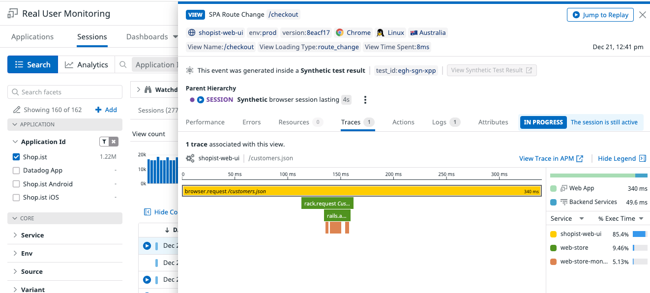Image resolution: width=650 pixels, height=293 pixels.
Task: Click View Synthetic Test Result button
Action: click(492, 70)
